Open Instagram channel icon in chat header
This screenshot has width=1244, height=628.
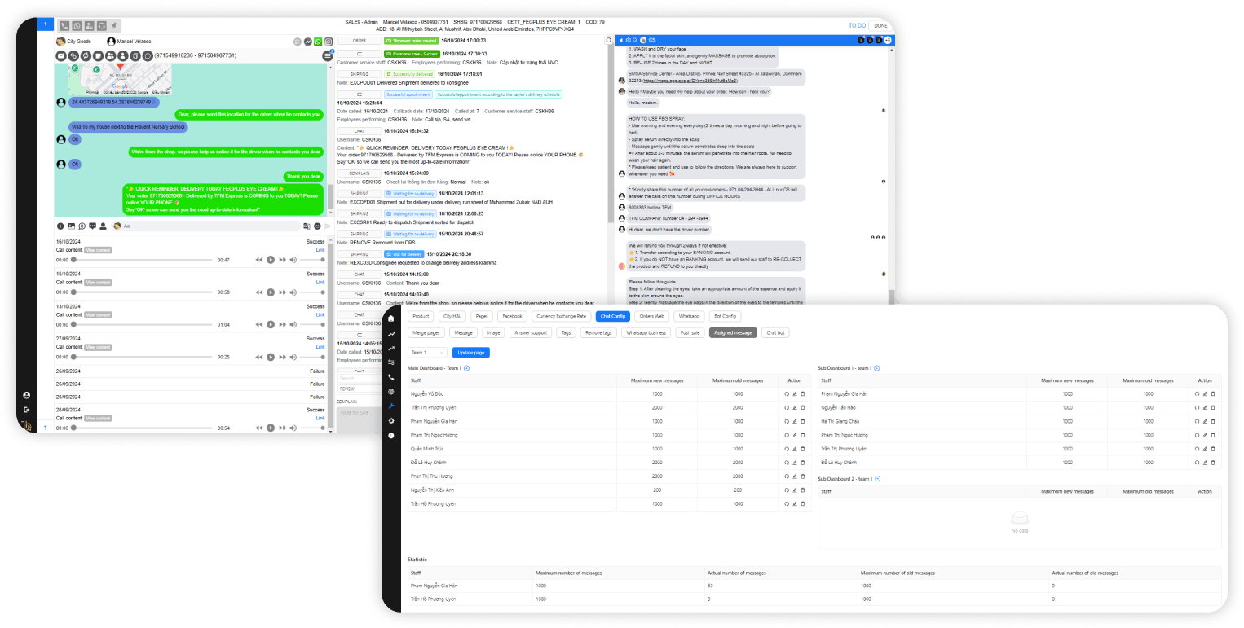[329, 42]
